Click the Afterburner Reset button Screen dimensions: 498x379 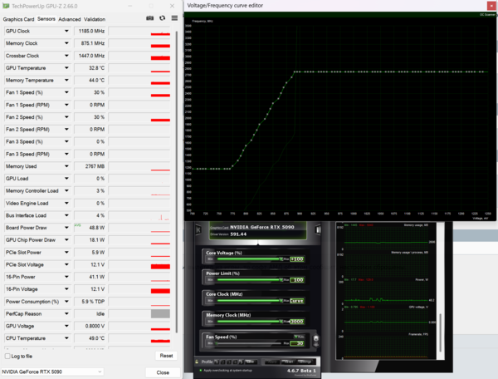coord(288,362)
